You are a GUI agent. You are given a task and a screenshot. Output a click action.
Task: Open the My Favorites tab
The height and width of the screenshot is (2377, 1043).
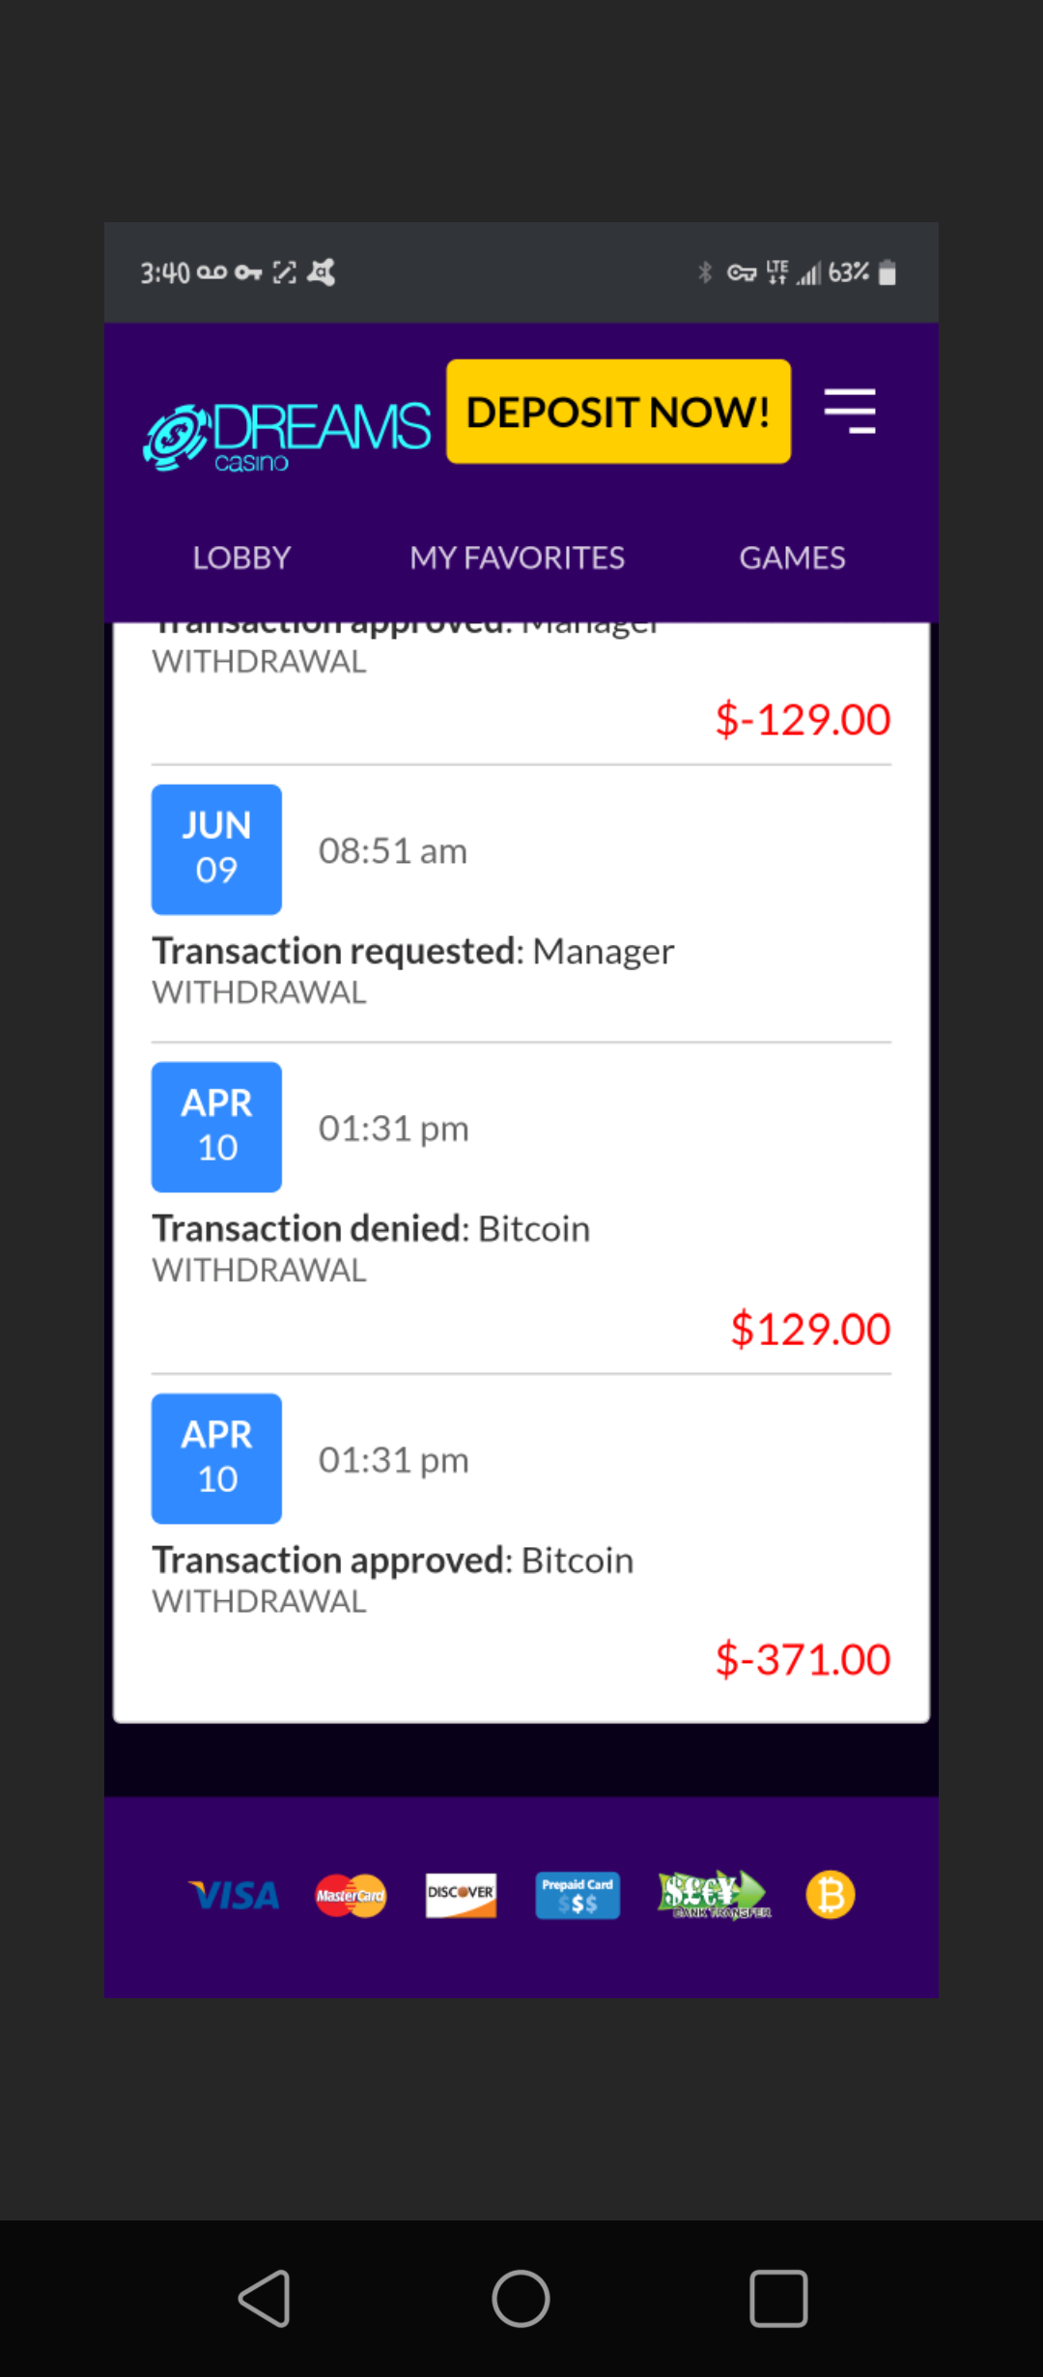coord(517,558)
